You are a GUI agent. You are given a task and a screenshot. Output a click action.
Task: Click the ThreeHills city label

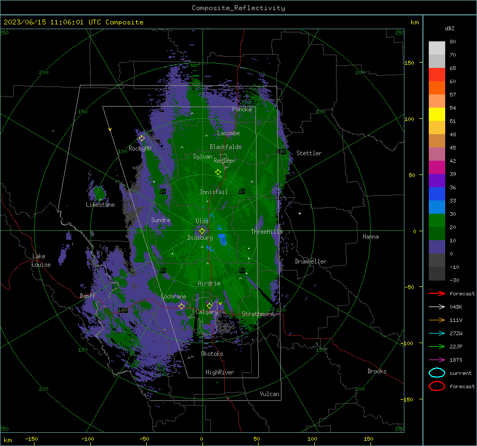(x=267, y=232)
